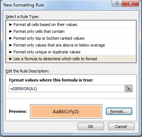This screenshot has width=142, height=137.
Task: Pick 'Format only values above or below average'
Action: (71, 45)
